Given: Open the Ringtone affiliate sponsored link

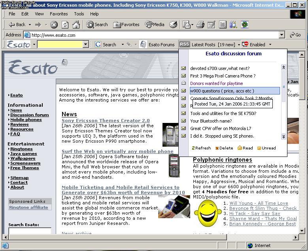Looking at the screenshot, I should tap(28, 207).
